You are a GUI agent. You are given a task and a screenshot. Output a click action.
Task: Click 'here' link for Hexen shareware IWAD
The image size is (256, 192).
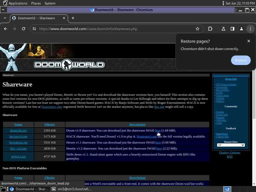point(158,142)
